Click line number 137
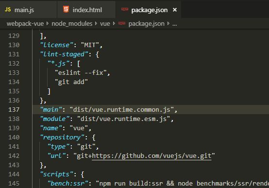269x188 pixels. pos(14,109)
